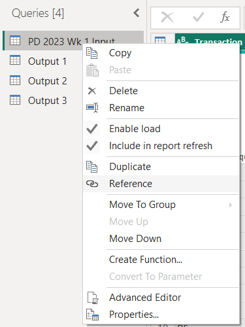The height and width of the screenshot is (327, 245).
Task: Click the Copy icon in context menu
Action: pos(91,53)
